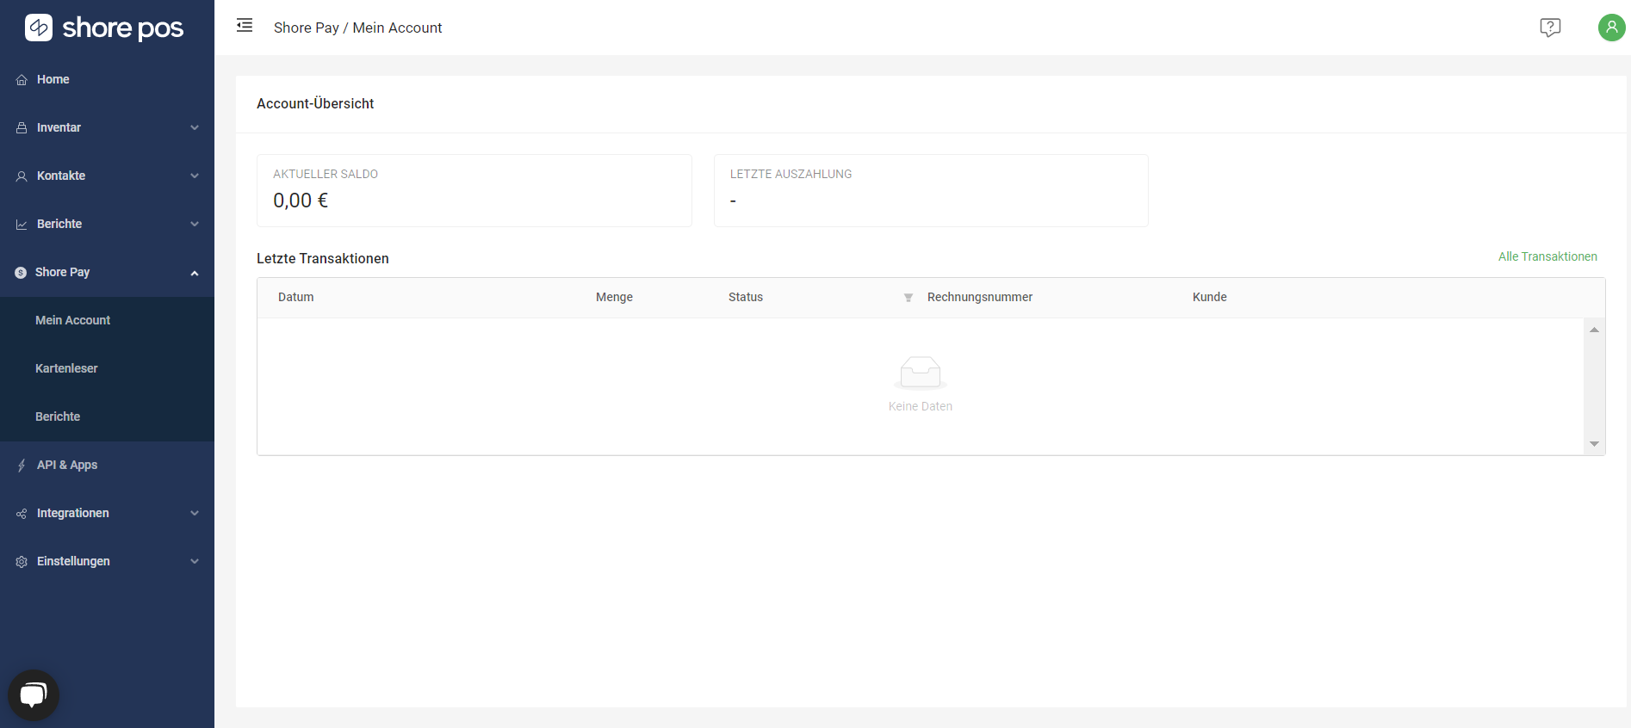Open the Berichte item under Shore Pay
This screenshot has height=728, width=1631.
tap(58, 416)
